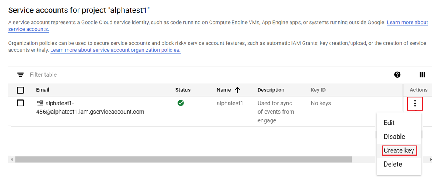The width and height of the screenshot is (442, 190).
Task: Toggle the select-all header checkbox
Action: point(21,90)
